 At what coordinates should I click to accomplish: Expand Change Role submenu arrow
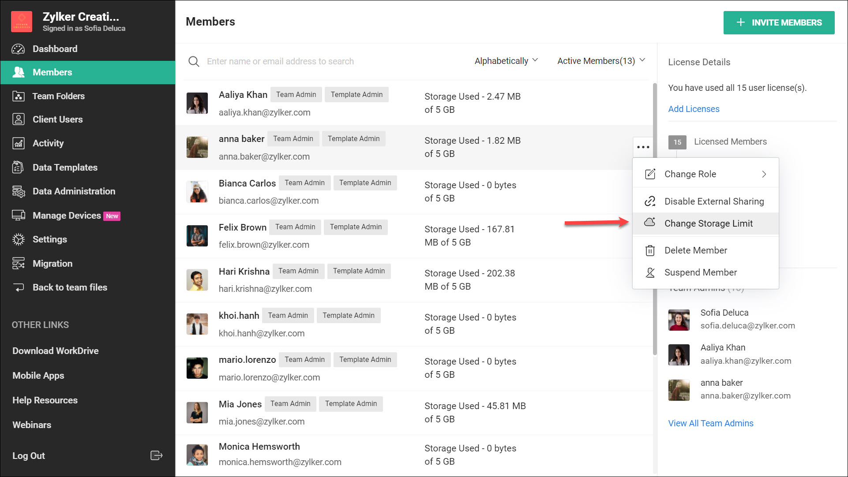click(x=764, y=174)
